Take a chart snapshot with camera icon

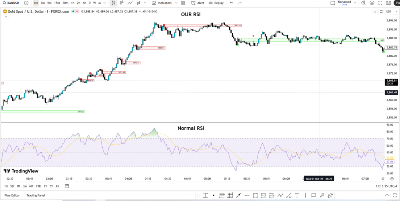coord(388,3)
